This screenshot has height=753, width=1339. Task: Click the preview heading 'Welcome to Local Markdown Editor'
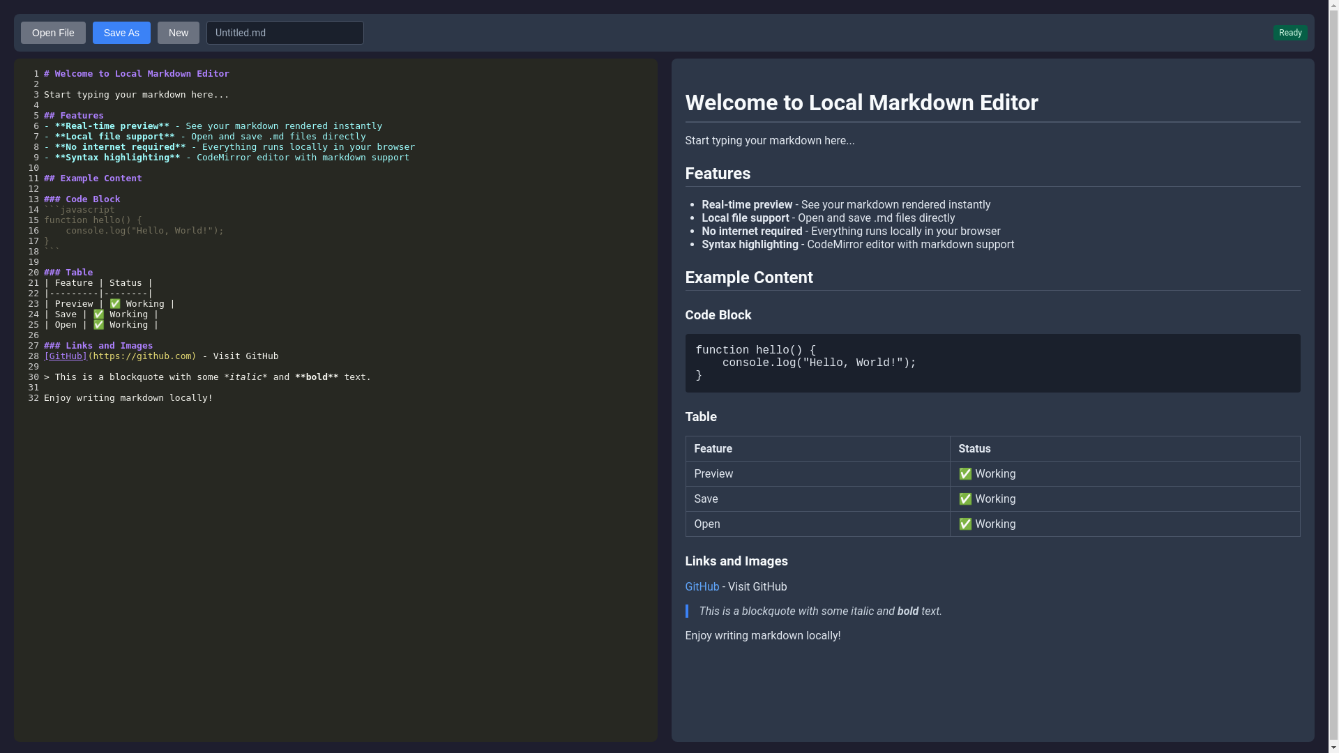pos(861,103)
